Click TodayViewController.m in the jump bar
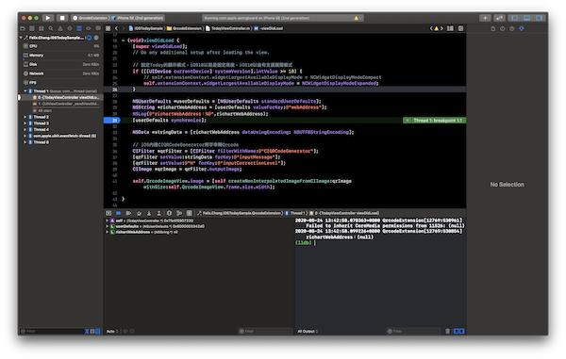The height and width of the screenshot is (359, 566). pos(227,28)
